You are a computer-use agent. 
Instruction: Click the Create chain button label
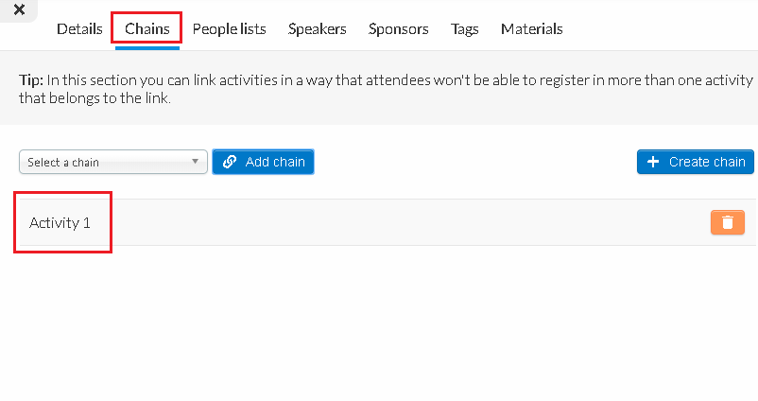707,162
